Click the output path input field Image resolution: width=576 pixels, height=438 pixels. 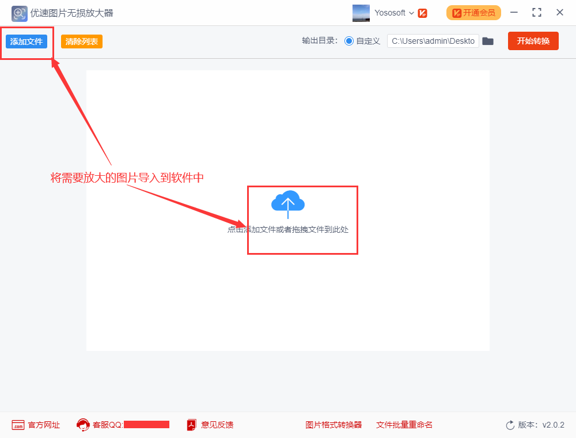433,41
